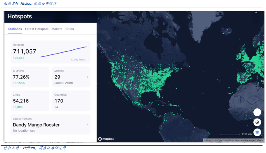The width and height of the screenshot is (266, 153).
Task: Click the Maxar attribution link
Action: [x=259, y=140]
